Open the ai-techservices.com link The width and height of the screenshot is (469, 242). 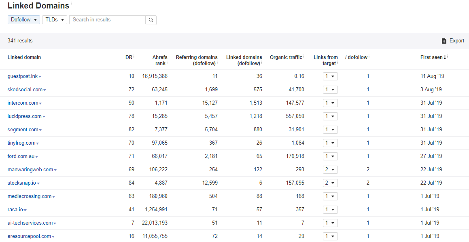[x=30, y=223]
